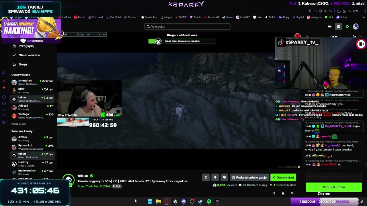Open Discord from taskbar
The width and height of the screenshot is (367, 206).
pos(184,201)
